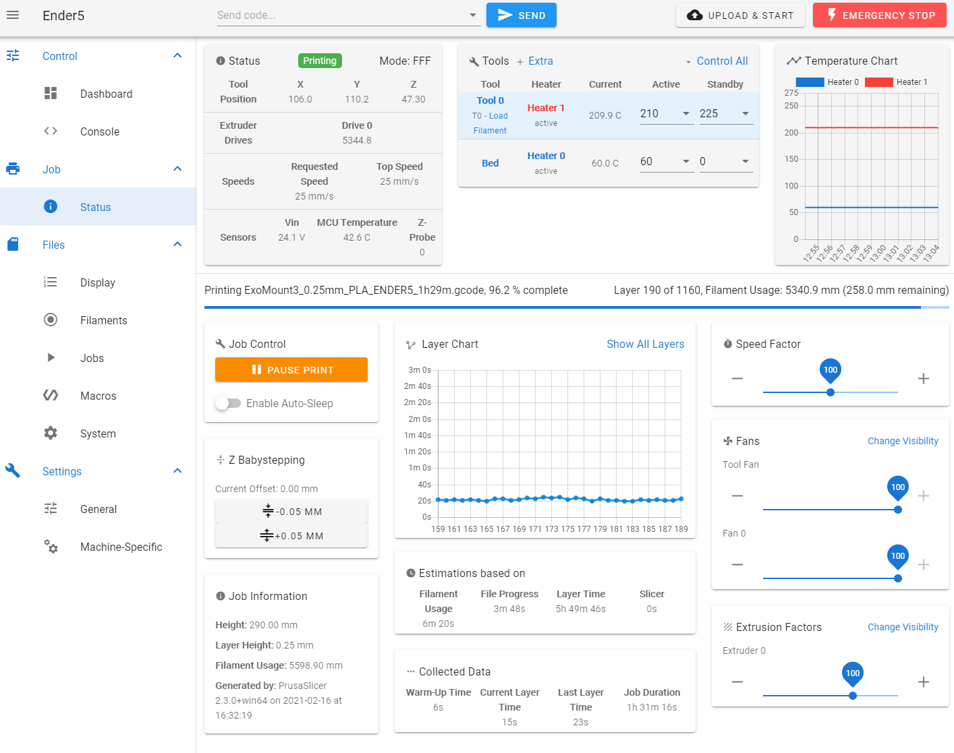Screen dimensions: 954x753
Task: Click the Settings wrench icon
Action: pos(13,471)
